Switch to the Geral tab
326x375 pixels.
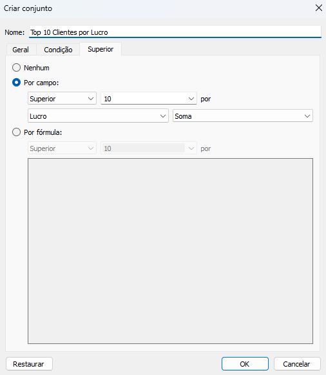coord(21,50)
